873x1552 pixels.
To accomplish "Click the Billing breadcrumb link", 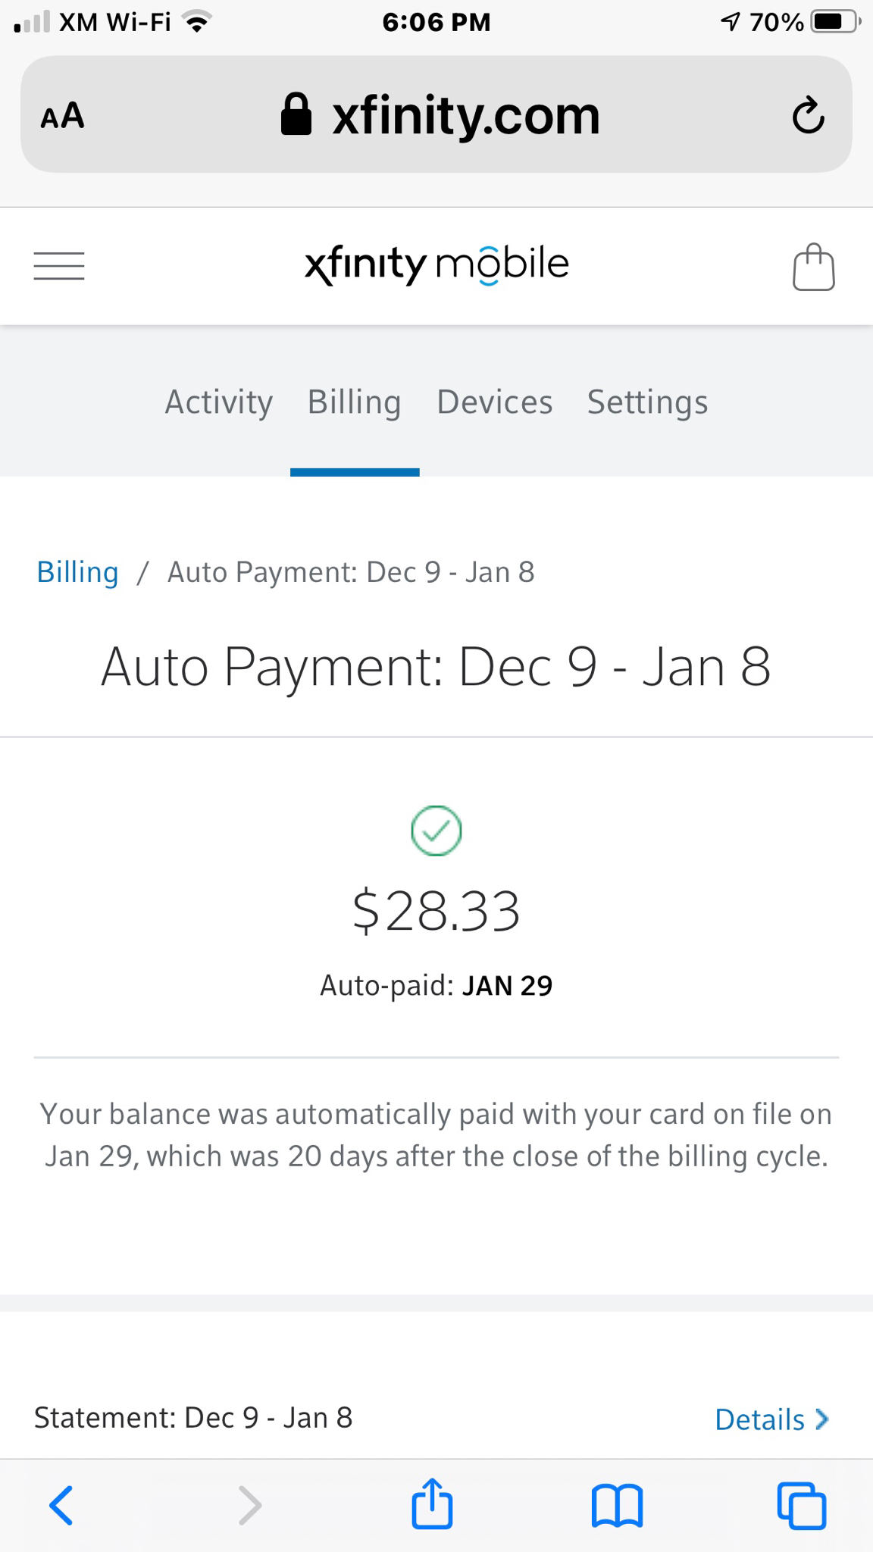I will (x=77, y=572).
